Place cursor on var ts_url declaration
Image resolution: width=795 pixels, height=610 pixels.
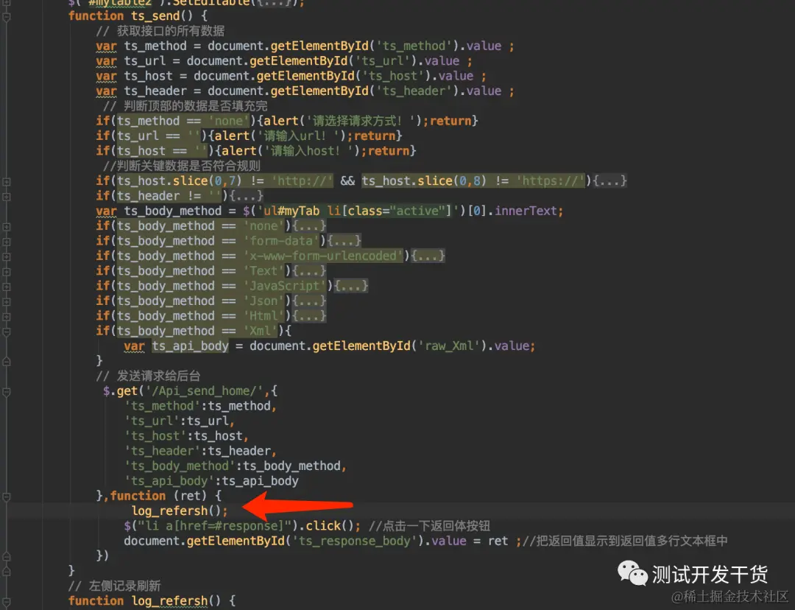click(284, 61)
